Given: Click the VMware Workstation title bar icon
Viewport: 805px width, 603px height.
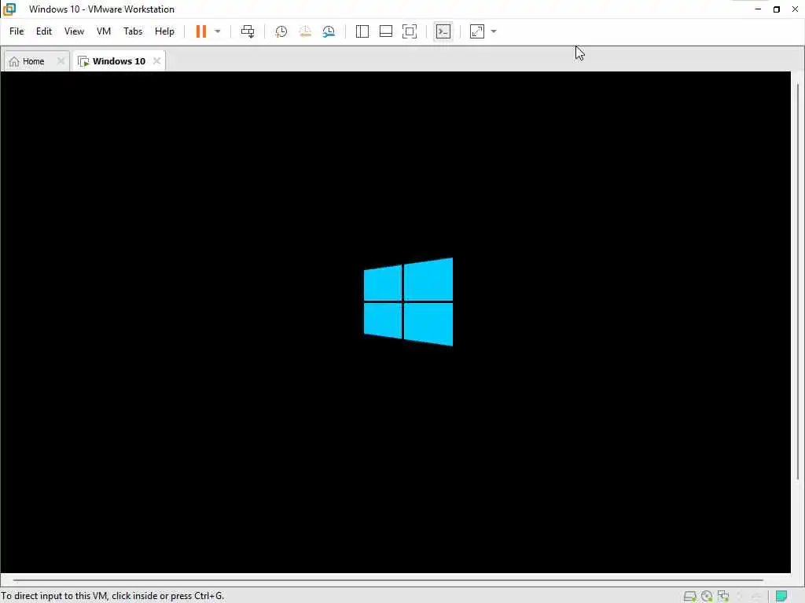Looking at the screenshot, I should pyautogui.click(x=9, y=9).
